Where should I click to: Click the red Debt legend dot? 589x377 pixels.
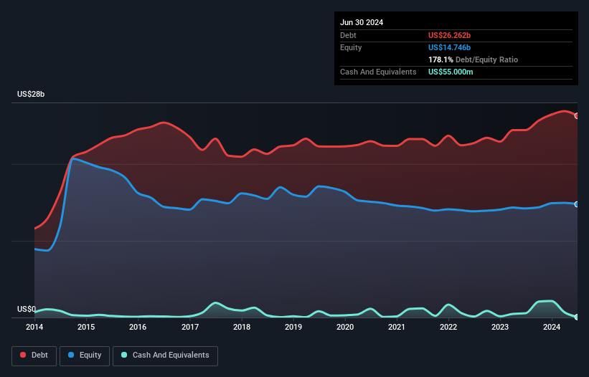pos(23,355)
